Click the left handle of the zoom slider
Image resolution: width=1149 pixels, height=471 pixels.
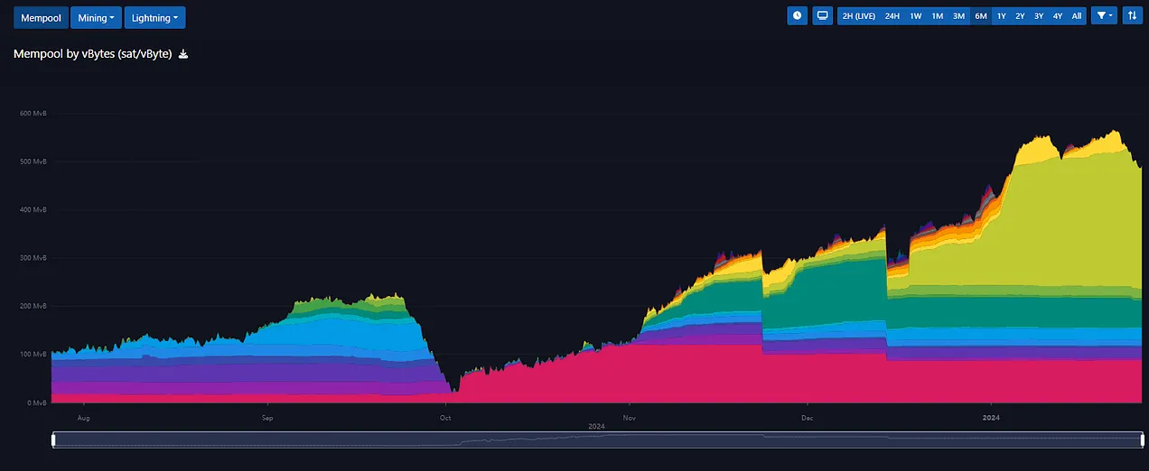point(53,439)
